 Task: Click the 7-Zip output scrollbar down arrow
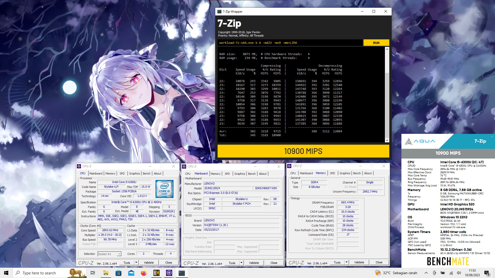point(387,140)
